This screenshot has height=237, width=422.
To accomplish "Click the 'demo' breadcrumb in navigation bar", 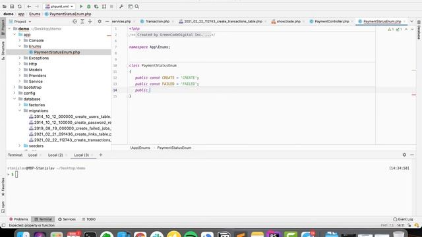I will tap(9, 14).
